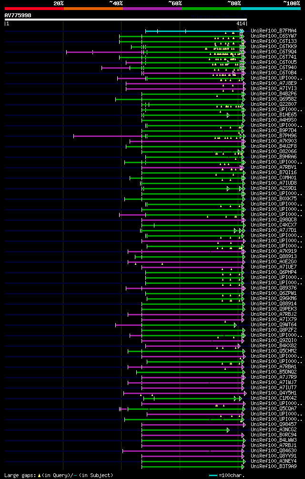This screenshot has width=305, height=479.
Task: Click the cyan alignment bar for UniRef100_B7FMA4
Action: pyautogui.click(x=193, y=31)
